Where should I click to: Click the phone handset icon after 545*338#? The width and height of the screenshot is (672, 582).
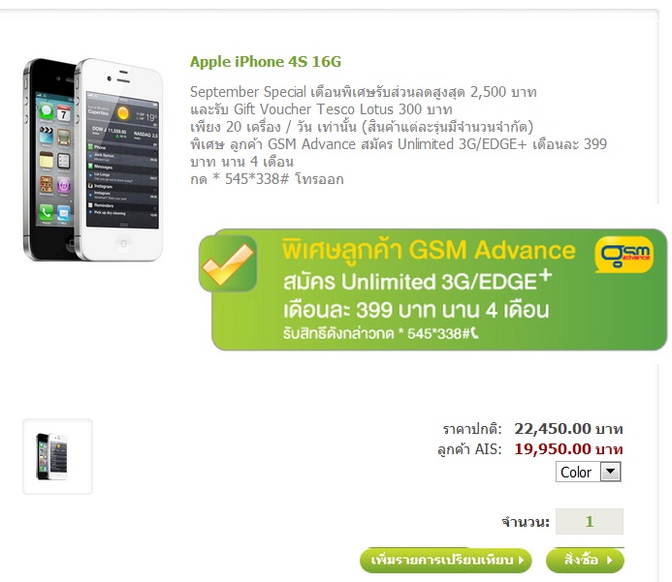pyautogui.click(x=474, y=333)
